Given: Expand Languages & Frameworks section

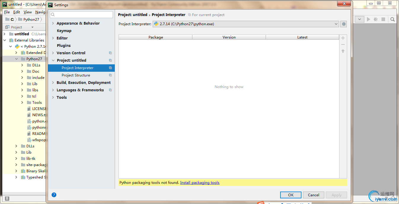Looking at the screenshot, I should tap(53, 90).
